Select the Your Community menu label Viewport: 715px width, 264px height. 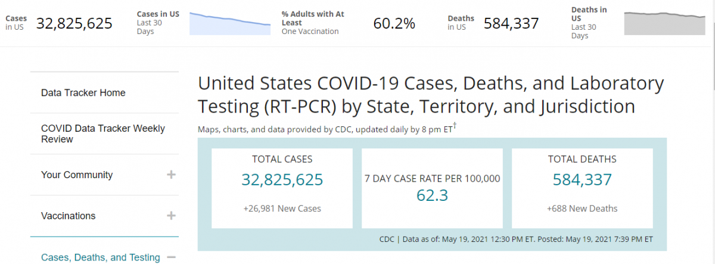tap(77, 175)
